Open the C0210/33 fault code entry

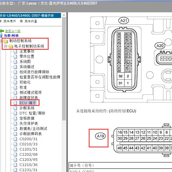(x=29, y=144)
